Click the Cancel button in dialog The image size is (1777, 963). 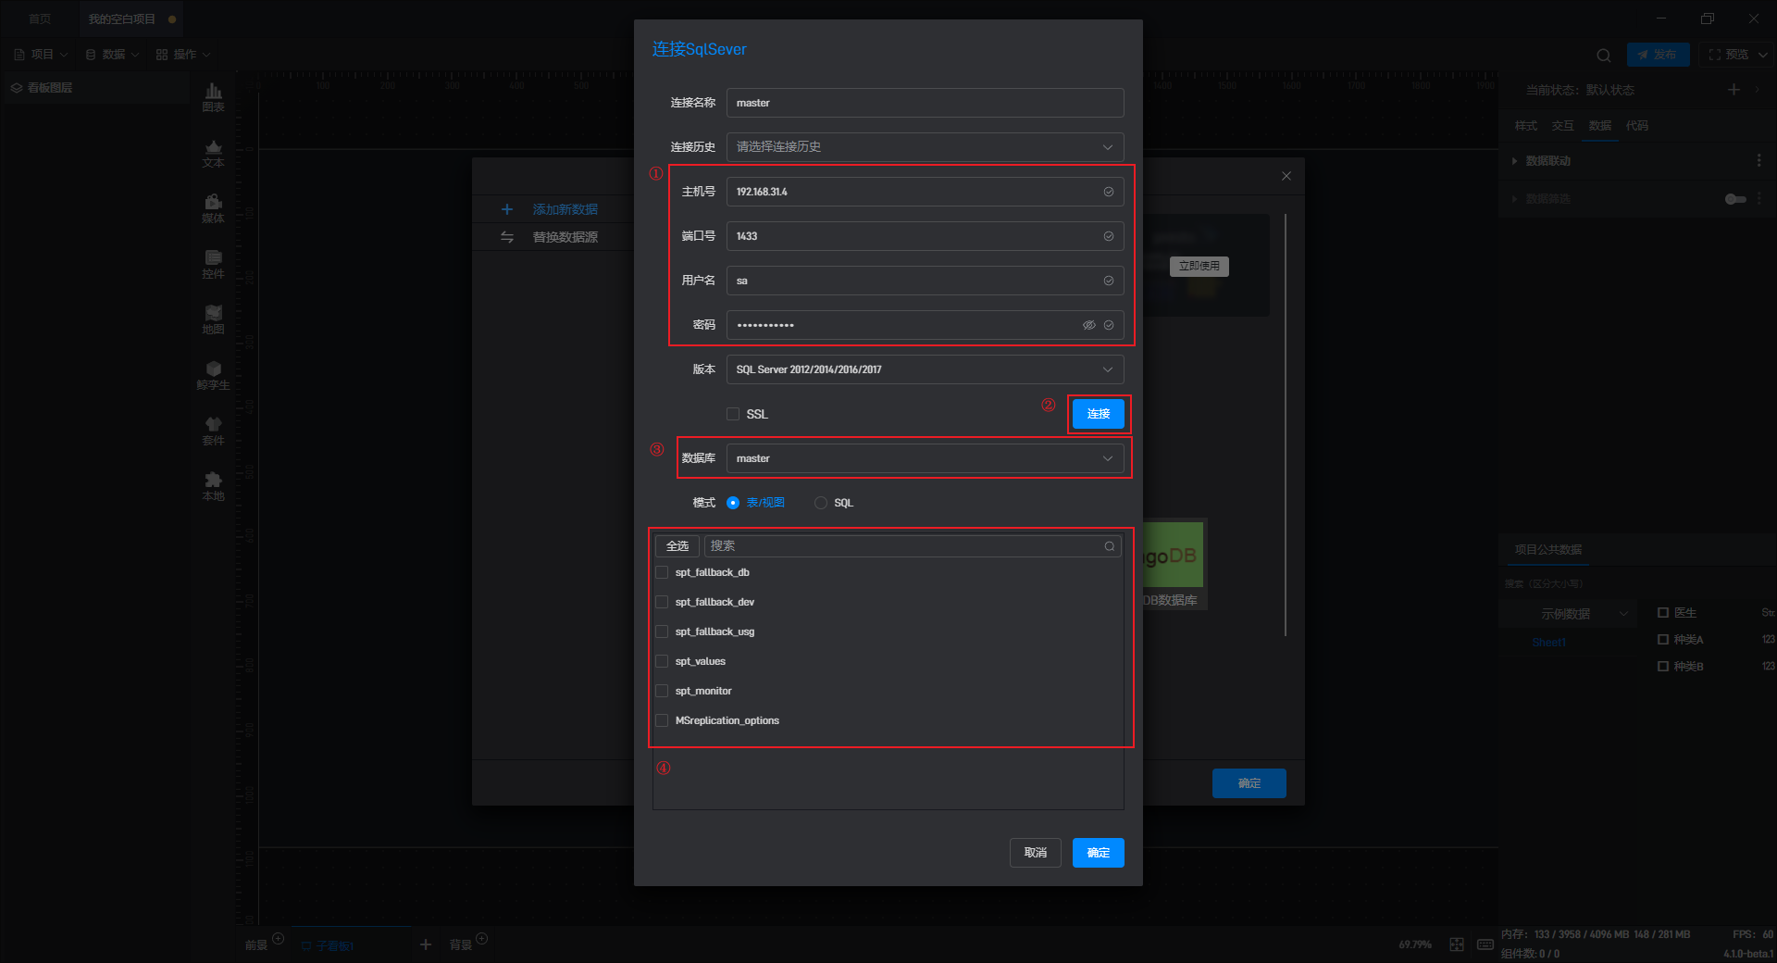(x=1035, y=853)
